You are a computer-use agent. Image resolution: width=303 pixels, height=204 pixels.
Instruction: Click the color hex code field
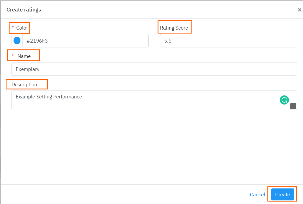pyautogui.click(x=85, y=41)
